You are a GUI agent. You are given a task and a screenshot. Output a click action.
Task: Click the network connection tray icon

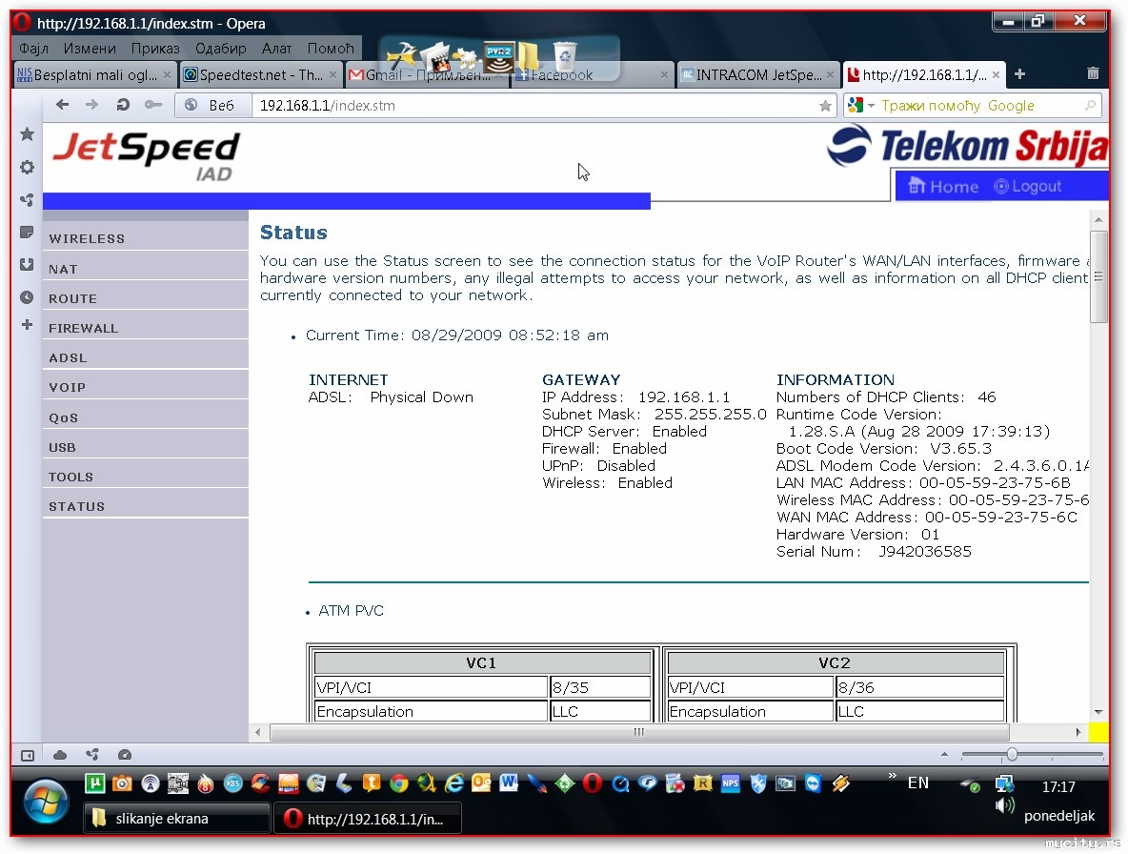click(1004, 783)
